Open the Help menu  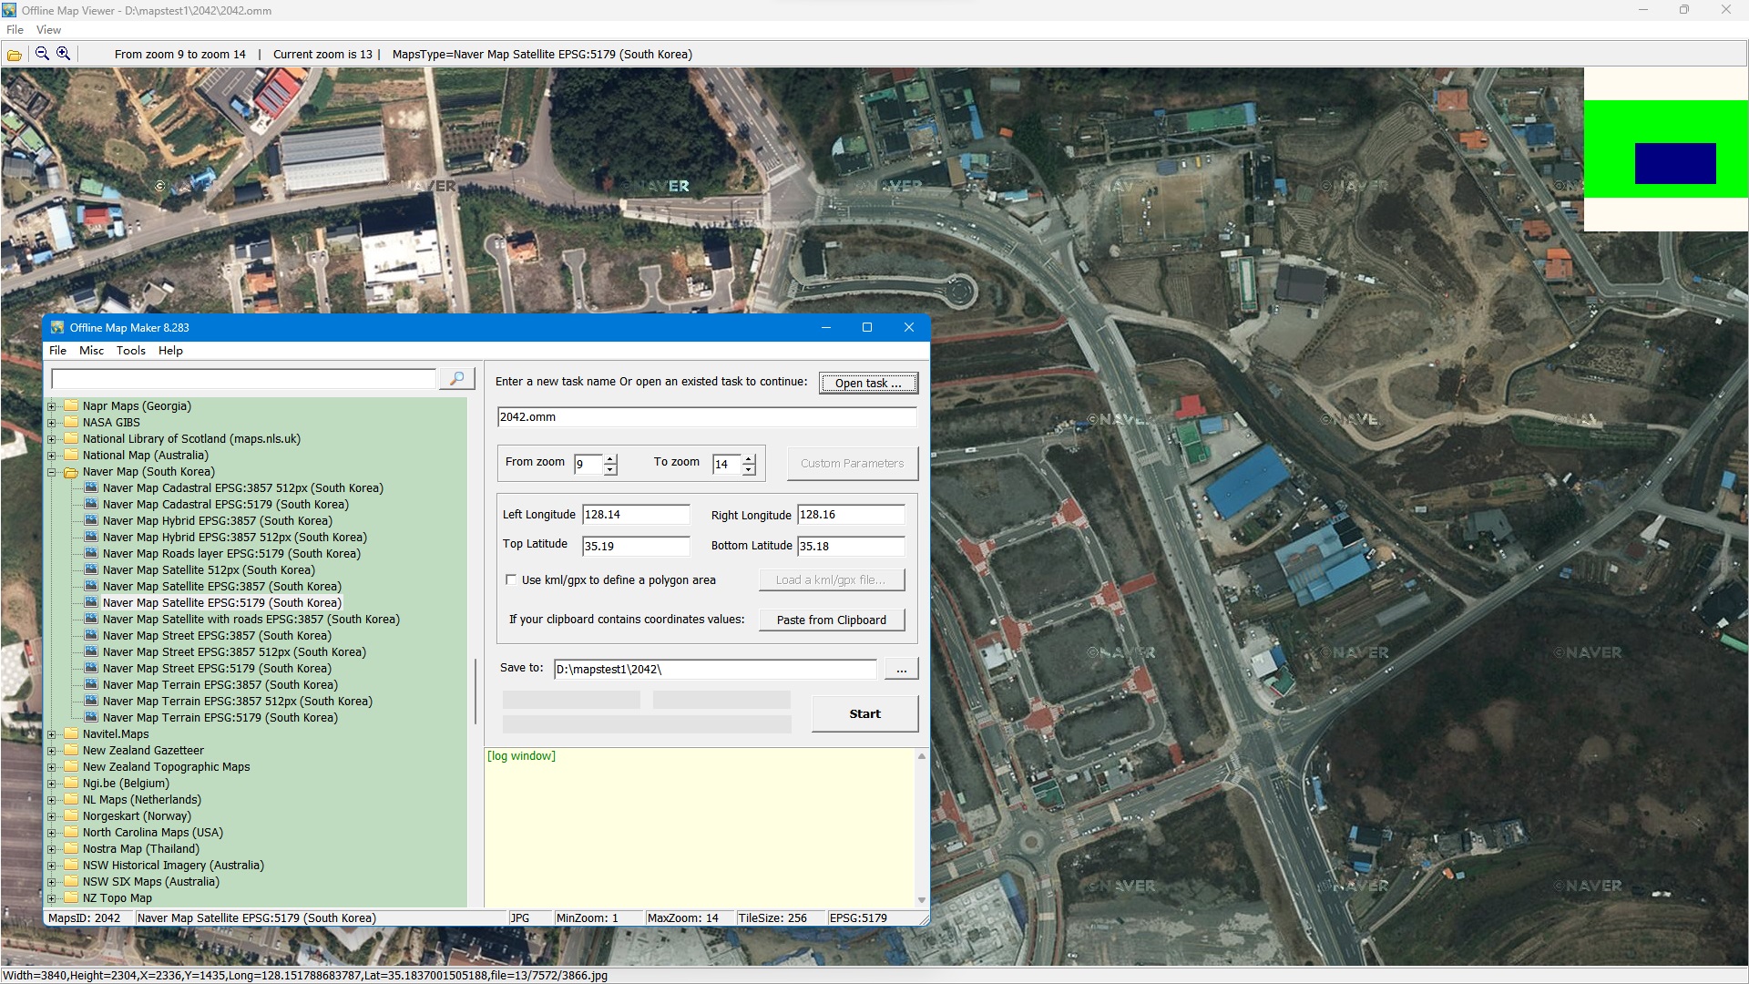[x=170, y=351]
